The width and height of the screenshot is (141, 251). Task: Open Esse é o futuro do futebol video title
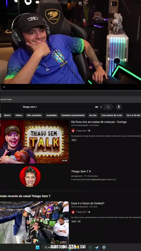pyautogui.click(x=88, y=203)
